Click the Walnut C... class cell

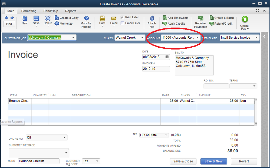coord(188,101)
